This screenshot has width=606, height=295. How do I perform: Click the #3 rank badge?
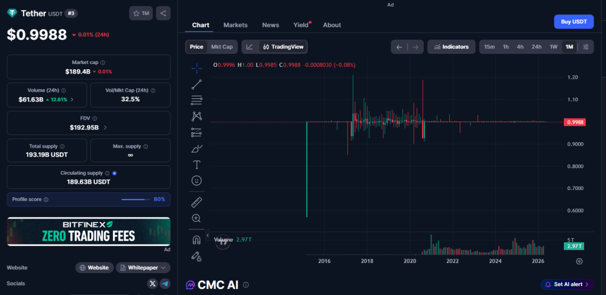[71, 13]
